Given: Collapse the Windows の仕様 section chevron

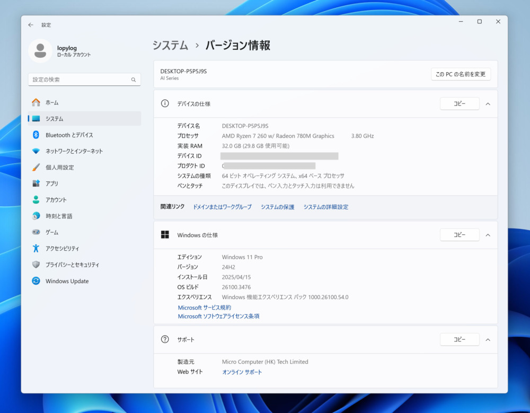Looking at the screenshot, I should tap(488, 235).
